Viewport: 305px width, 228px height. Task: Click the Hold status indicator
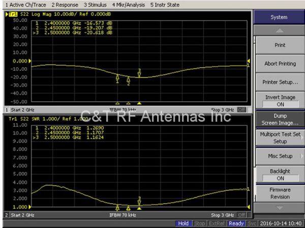tap(183, 223)
